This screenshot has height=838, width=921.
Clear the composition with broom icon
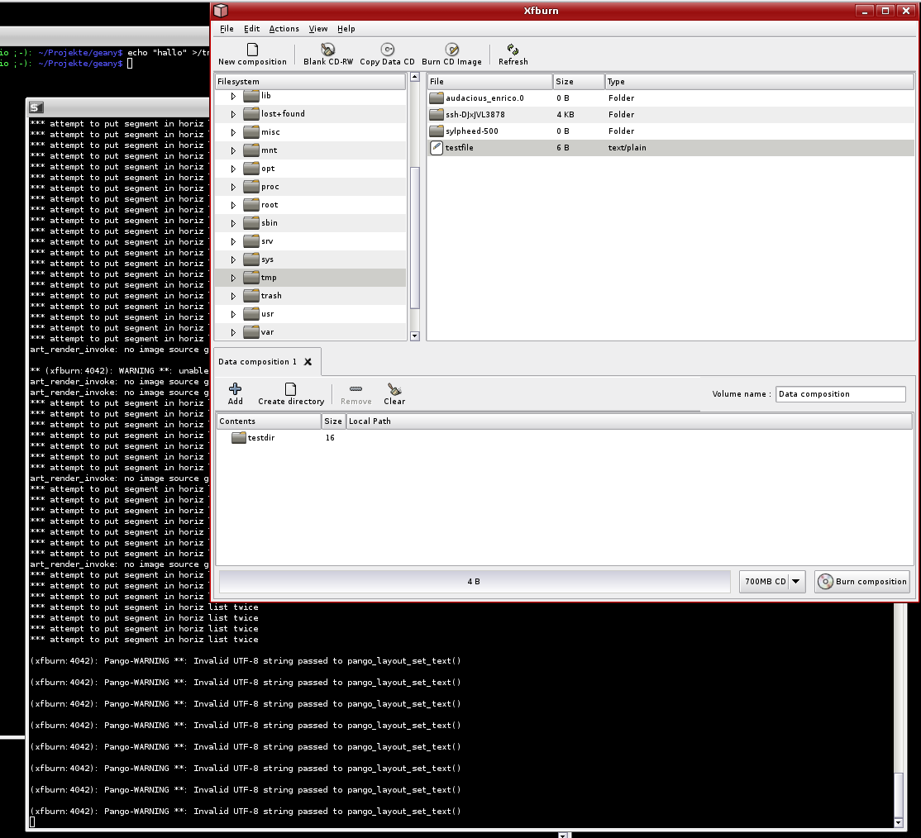[x=394, y=389]
